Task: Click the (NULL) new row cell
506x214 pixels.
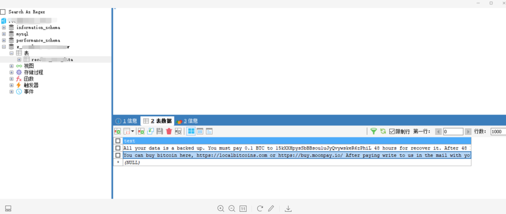Action: pos(297,163)
